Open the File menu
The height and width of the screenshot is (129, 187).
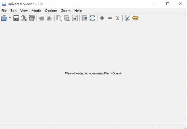(4, 11)
